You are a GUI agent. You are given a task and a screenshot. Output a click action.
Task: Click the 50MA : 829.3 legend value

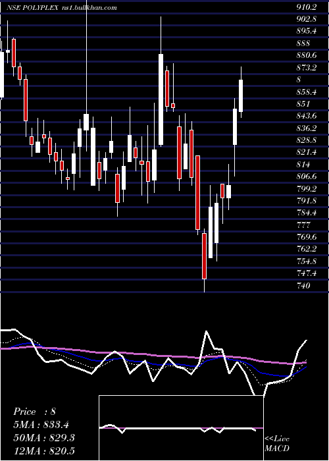(44, 438)
